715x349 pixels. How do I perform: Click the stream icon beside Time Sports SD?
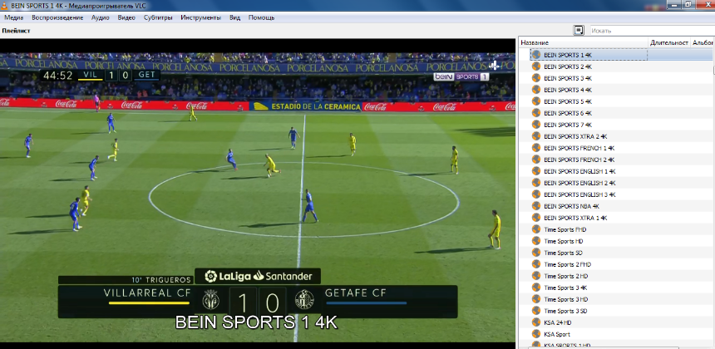(x=536, y=253)
